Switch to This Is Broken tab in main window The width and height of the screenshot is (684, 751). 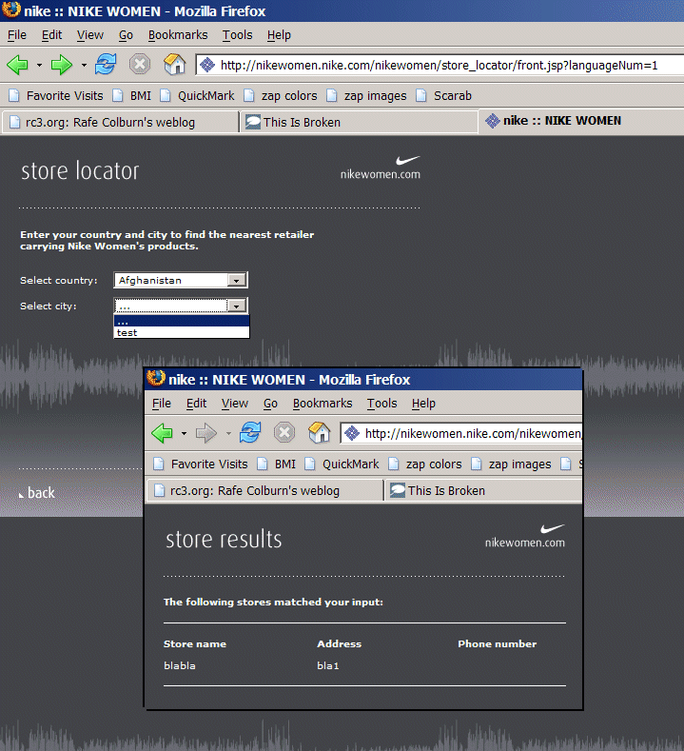click(x=359, y=122)
